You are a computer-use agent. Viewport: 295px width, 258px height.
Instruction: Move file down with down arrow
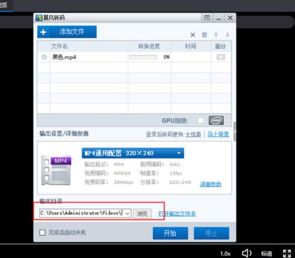click(x=227, y=35)
